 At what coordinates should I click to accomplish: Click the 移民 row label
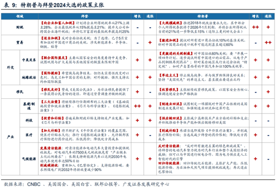(20, 92)
